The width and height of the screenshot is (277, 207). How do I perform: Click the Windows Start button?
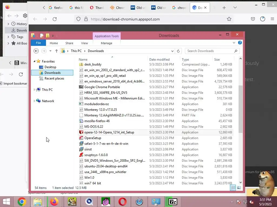pos(6,202)
